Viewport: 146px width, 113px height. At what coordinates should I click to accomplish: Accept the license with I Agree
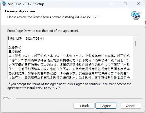coord(106,106)
